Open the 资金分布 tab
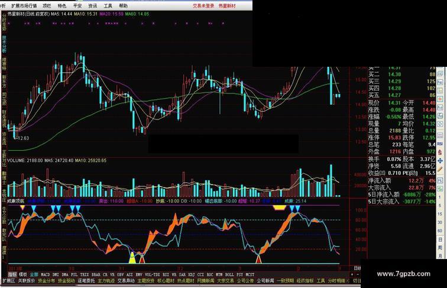 pyautogui.click(x=47, y=281)
